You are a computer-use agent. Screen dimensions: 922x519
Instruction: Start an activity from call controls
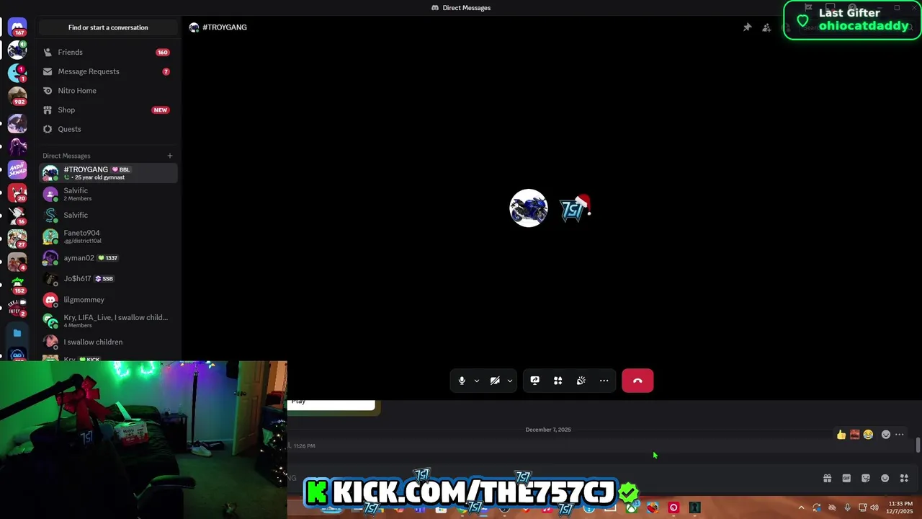click(x=558, y=381)
